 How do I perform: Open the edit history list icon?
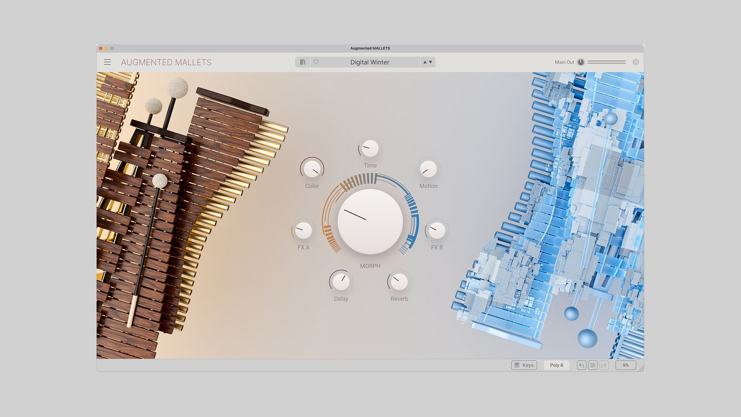coord(593,365)
